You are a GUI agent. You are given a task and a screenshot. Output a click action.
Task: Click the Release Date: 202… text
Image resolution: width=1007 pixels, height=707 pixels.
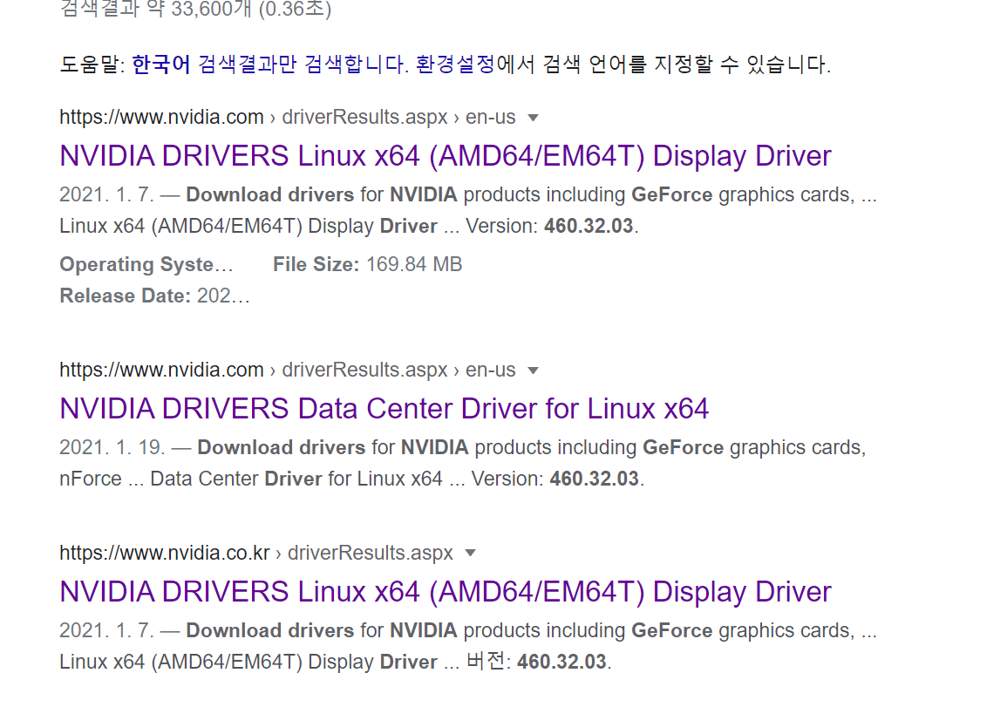coord(154,296)
